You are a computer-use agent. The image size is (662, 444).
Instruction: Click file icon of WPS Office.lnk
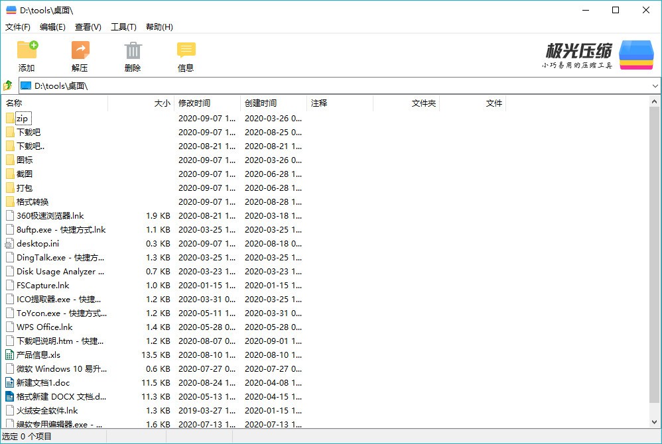point(10,327)
